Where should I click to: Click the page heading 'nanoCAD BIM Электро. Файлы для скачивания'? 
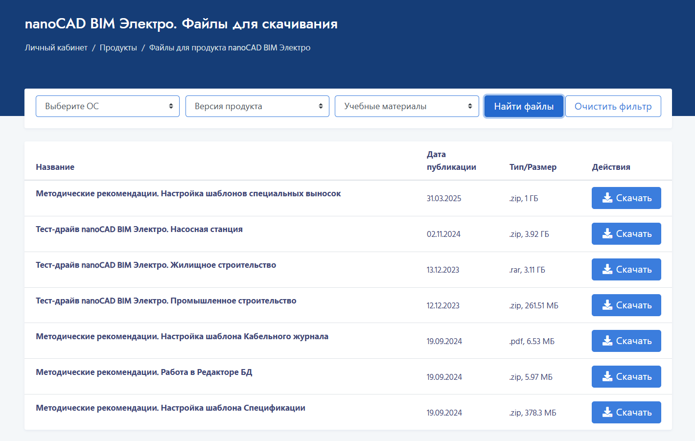coord(181,23)
